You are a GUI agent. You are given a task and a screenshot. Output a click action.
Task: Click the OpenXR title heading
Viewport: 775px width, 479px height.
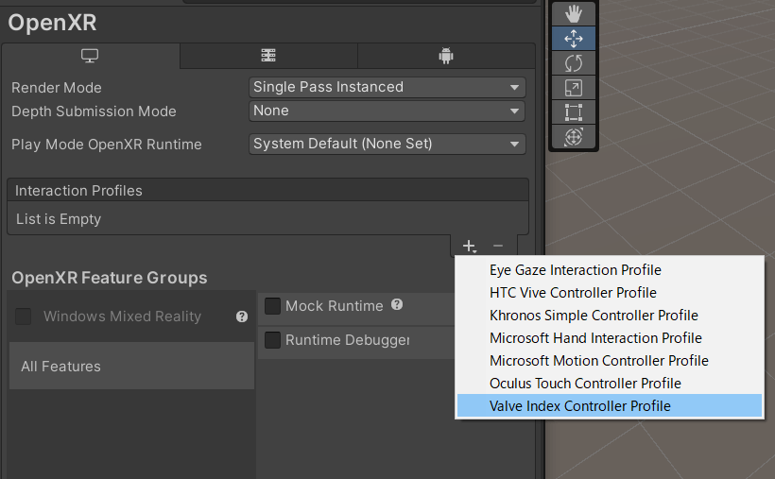(x=52, y=23)
